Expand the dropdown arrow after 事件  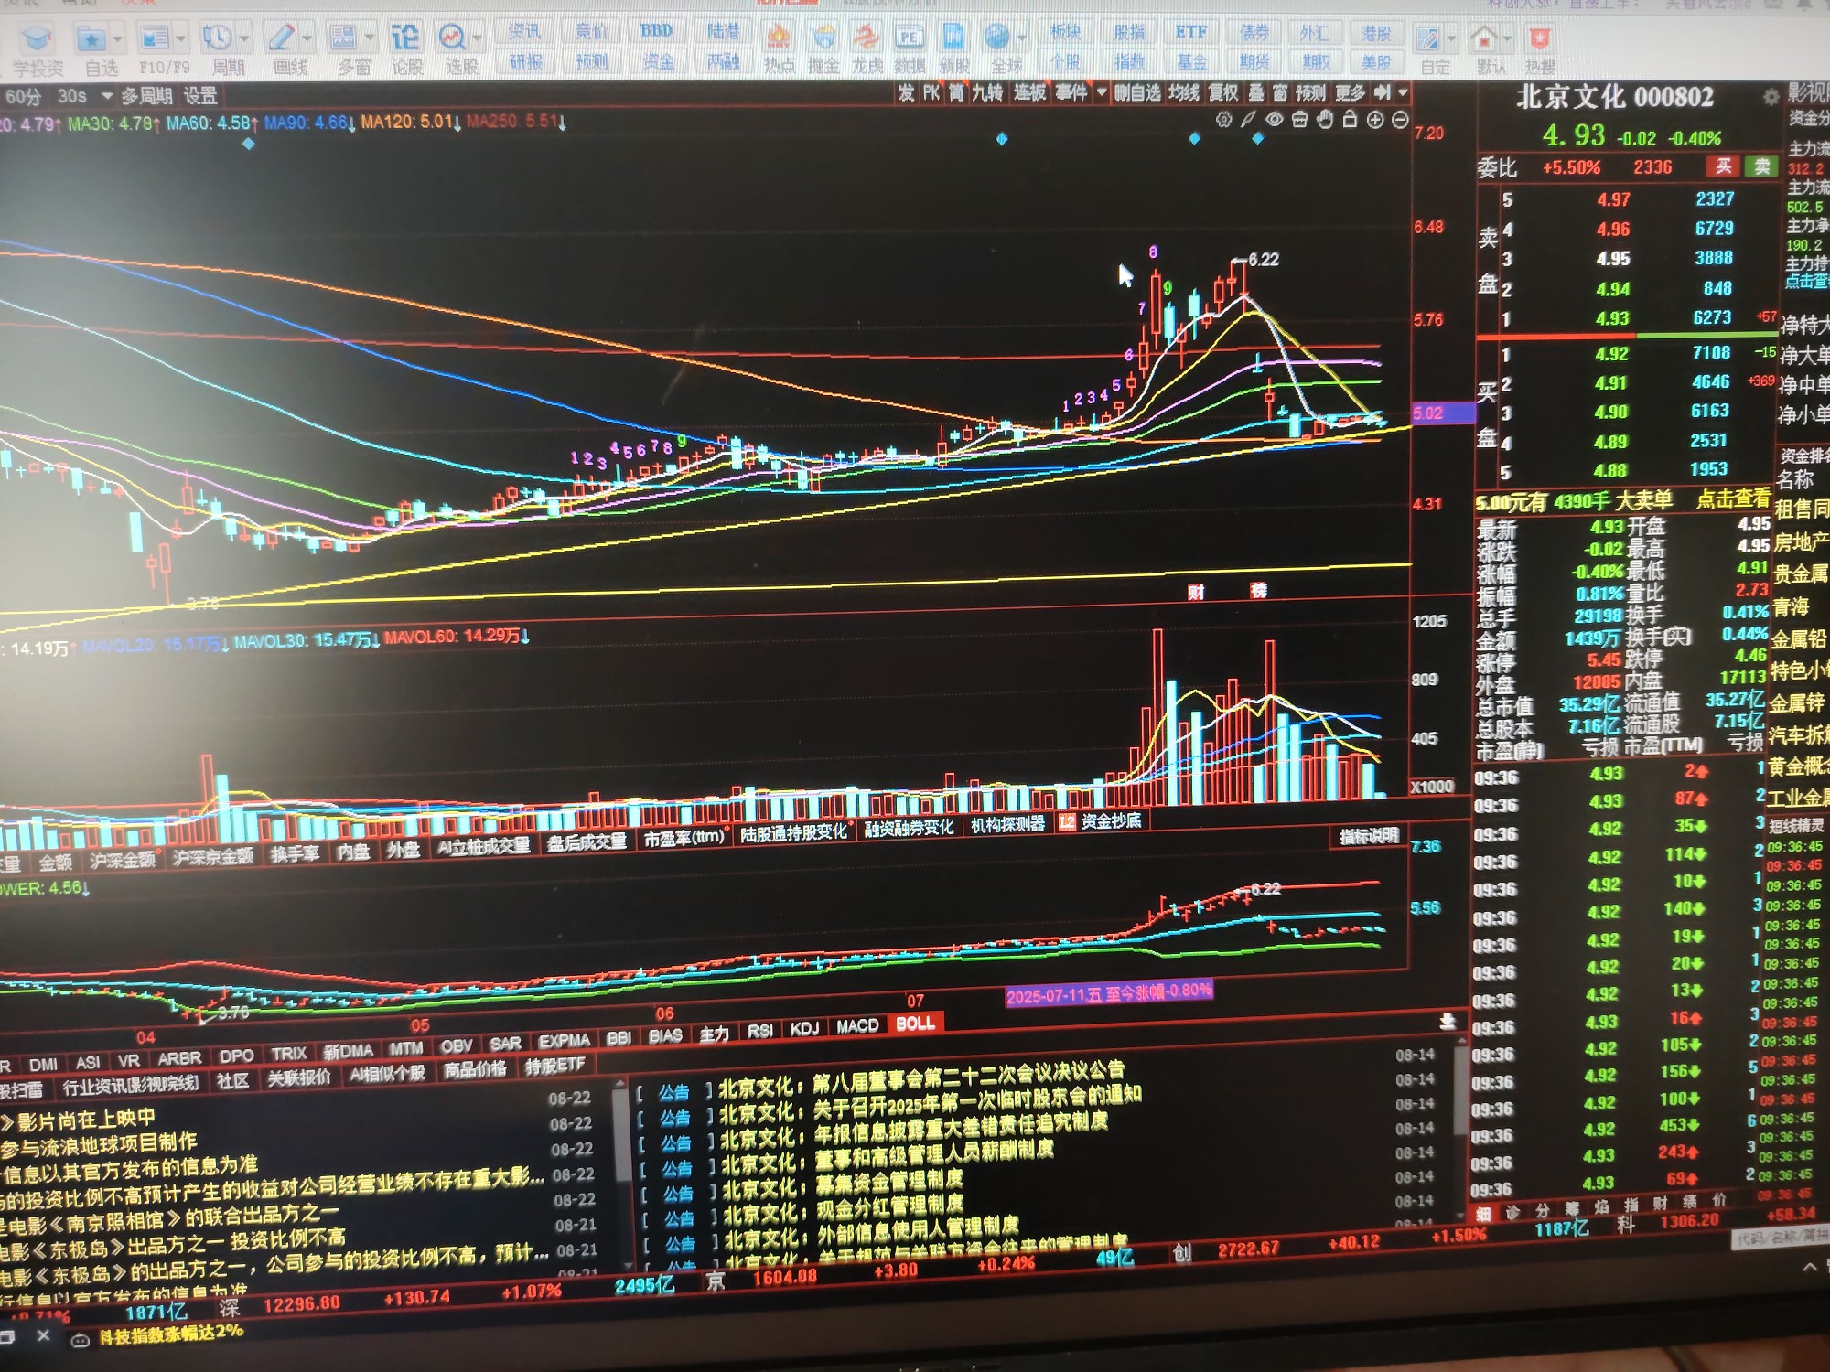click(x=1102, y=93)
